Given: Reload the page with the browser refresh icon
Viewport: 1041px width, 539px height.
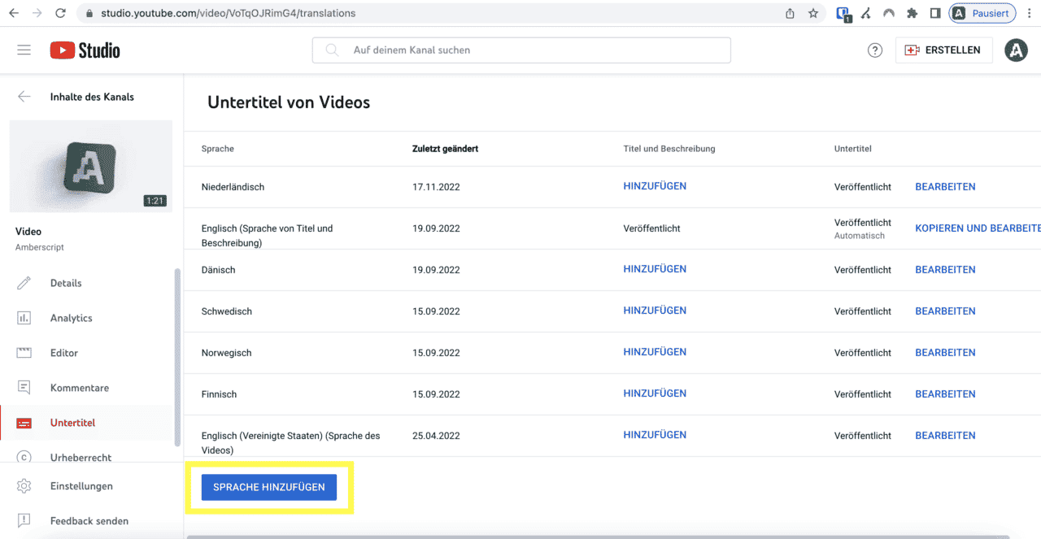Looking at the screenshot, I should tap(60, 13).
